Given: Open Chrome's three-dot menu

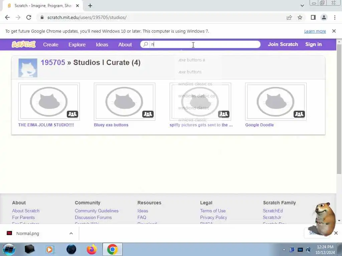Looking at the screenshot, I should [x=335, y=17].
